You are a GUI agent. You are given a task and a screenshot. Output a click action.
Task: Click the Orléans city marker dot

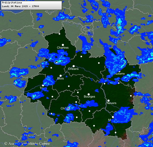[x=74, y=66]
